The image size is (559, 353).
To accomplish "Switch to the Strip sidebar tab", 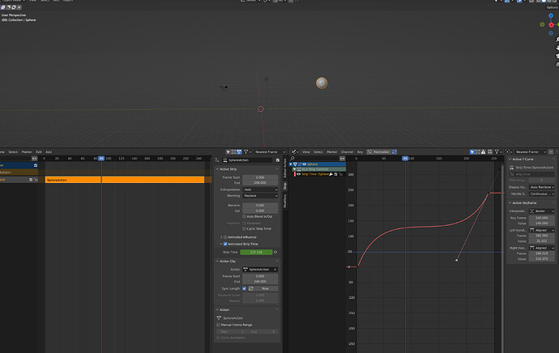I will [x=285, y=185].
